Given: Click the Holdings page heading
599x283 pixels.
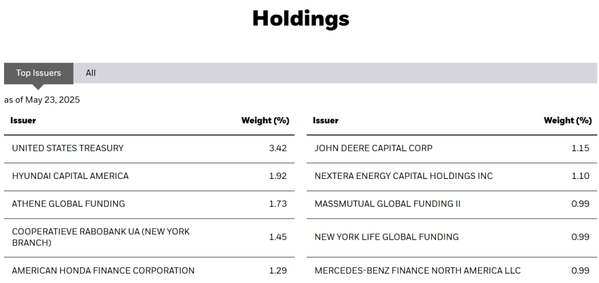Looking at the screenshot, I should pos(301,19).
